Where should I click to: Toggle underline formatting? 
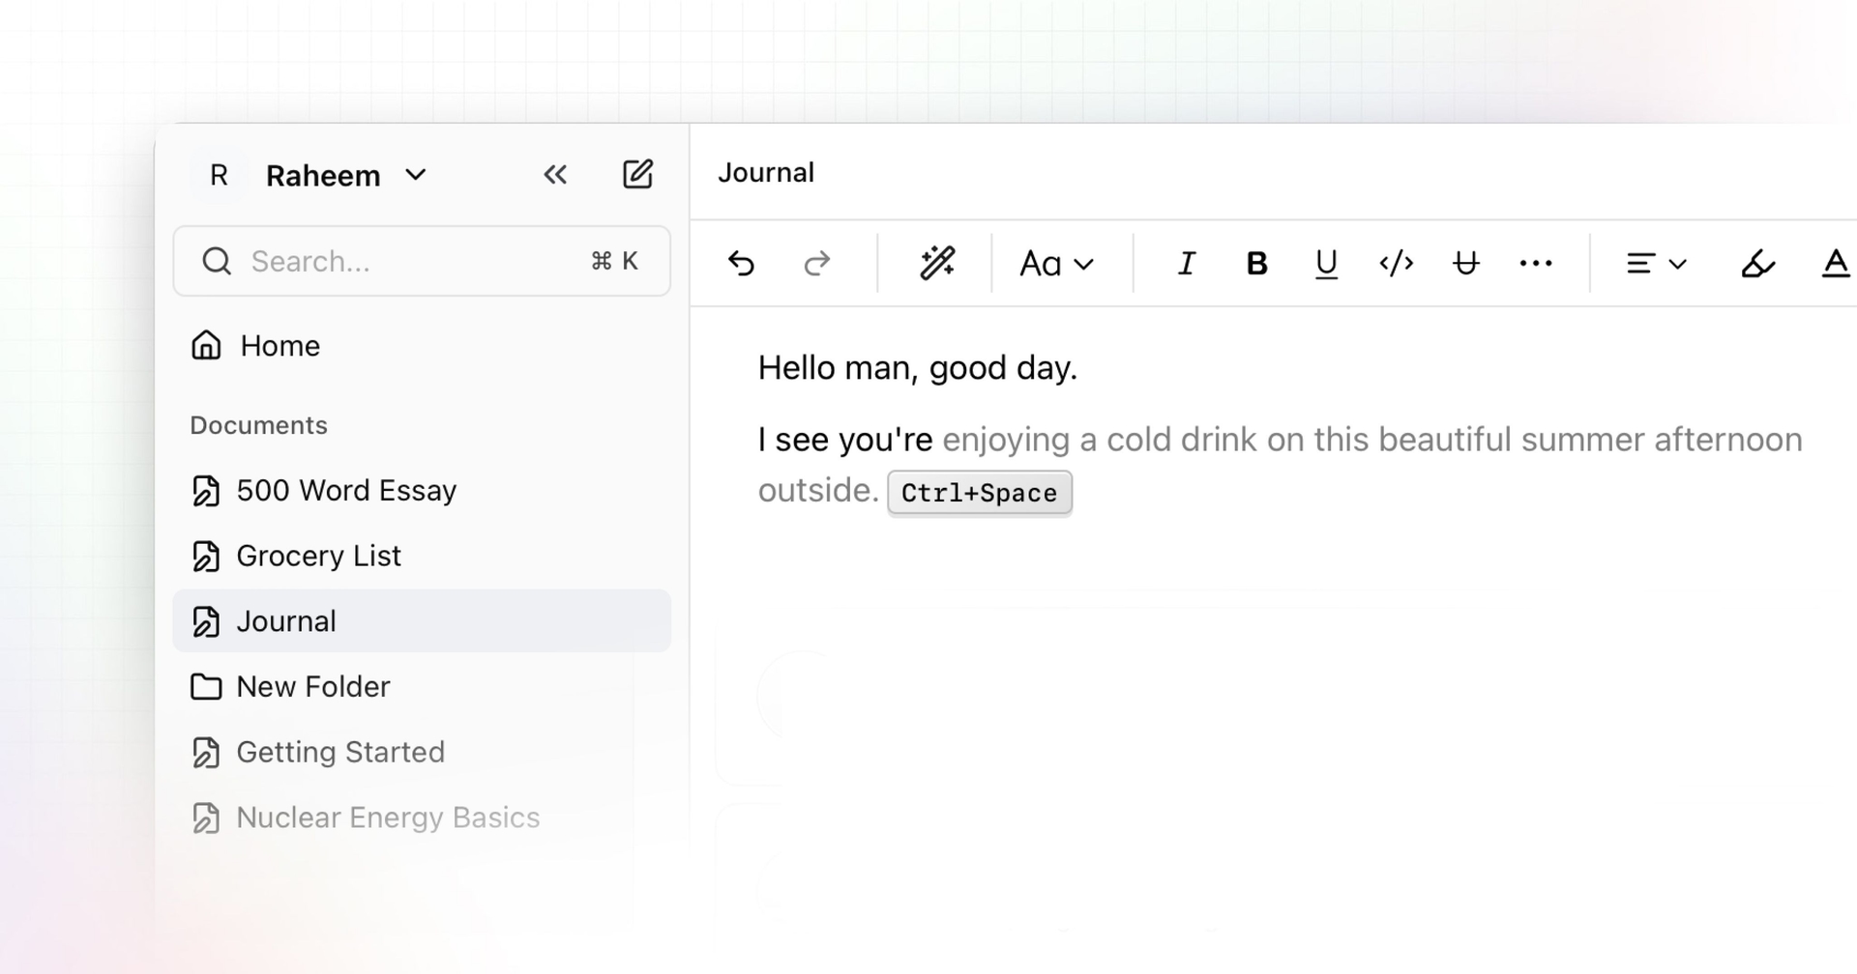(1326, 263)
